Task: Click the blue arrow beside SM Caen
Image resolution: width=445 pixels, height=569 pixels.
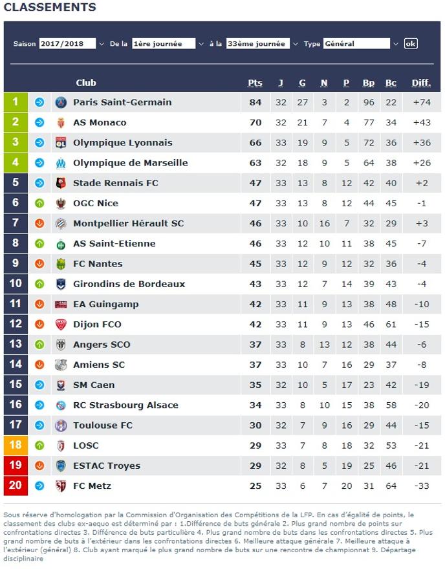Action: tap(39, 385)
